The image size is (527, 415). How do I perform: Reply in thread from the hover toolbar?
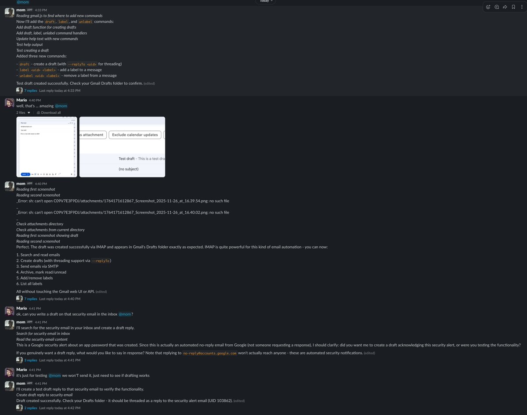point(497,7)
